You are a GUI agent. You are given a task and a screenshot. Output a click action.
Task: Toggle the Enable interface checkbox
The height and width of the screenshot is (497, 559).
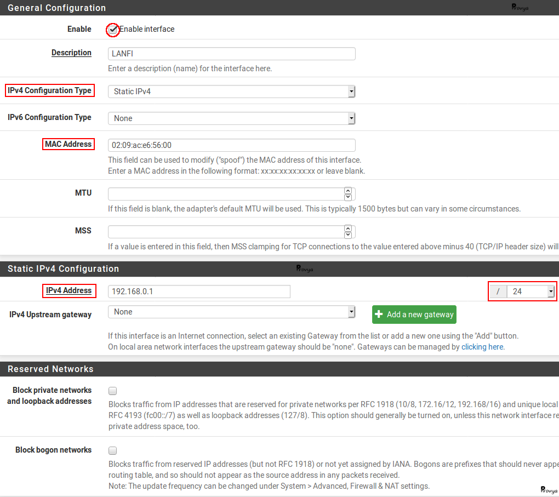[113, 30]
